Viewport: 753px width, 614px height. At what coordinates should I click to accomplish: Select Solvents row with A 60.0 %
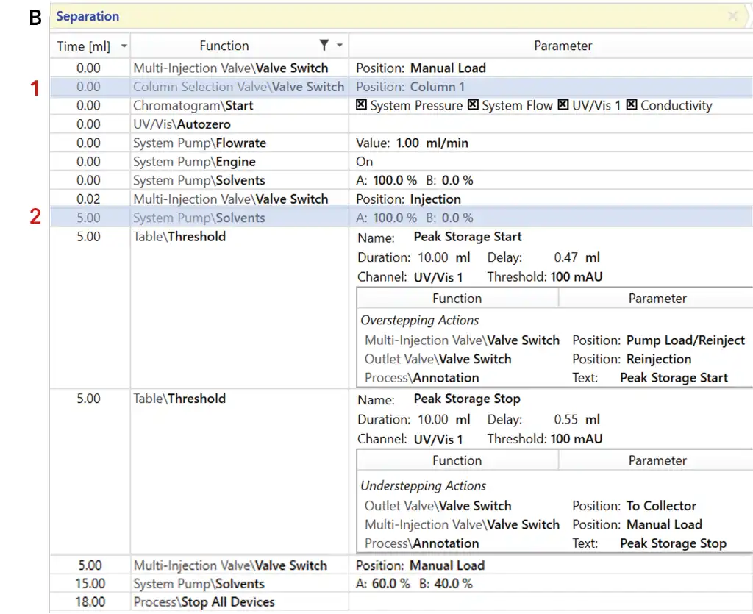[x=199, y=584]
